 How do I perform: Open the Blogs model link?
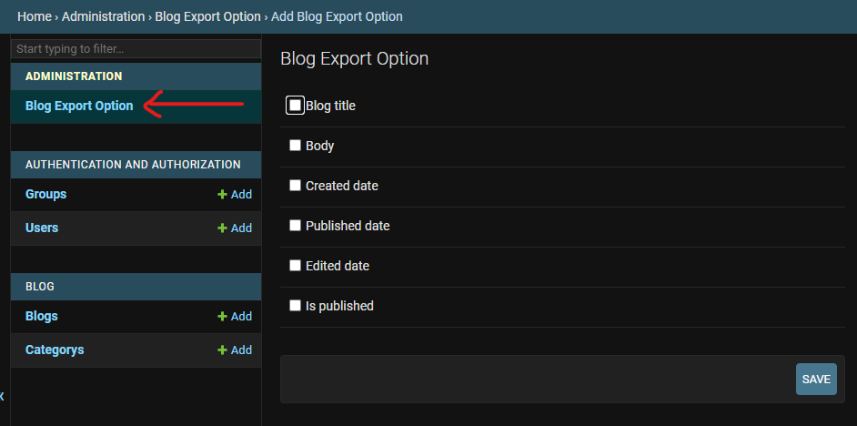coord(42,317)
